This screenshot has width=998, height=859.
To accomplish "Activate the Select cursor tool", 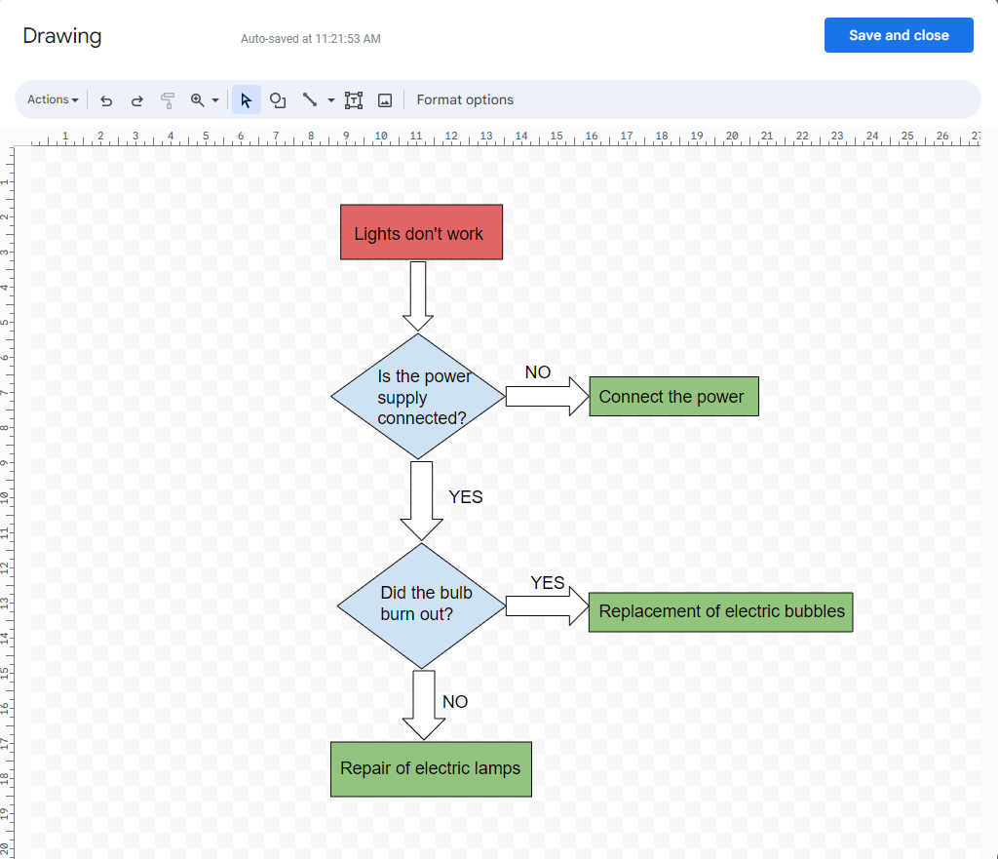I will pos(246,99).
